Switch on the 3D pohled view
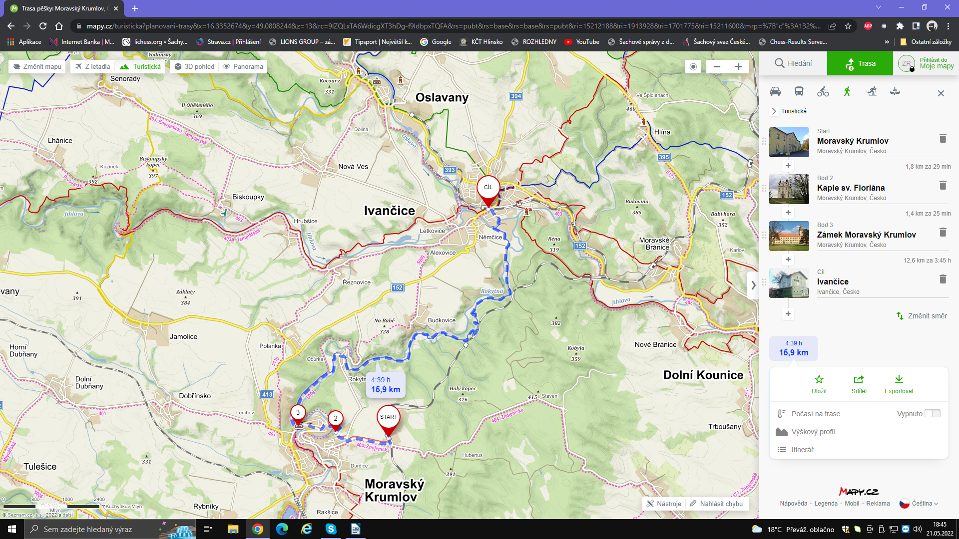This screenshot has width=959, height=539. tap(194, 66)
